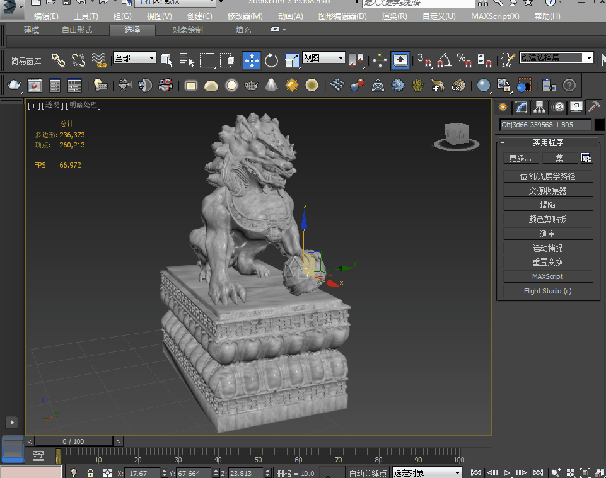606x478 pixels.
Task: Click the 资源收集器 utility button
Action: [x=547, y=191]
